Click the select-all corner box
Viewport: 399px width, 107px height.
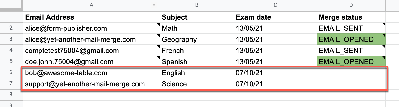[11, 5]
